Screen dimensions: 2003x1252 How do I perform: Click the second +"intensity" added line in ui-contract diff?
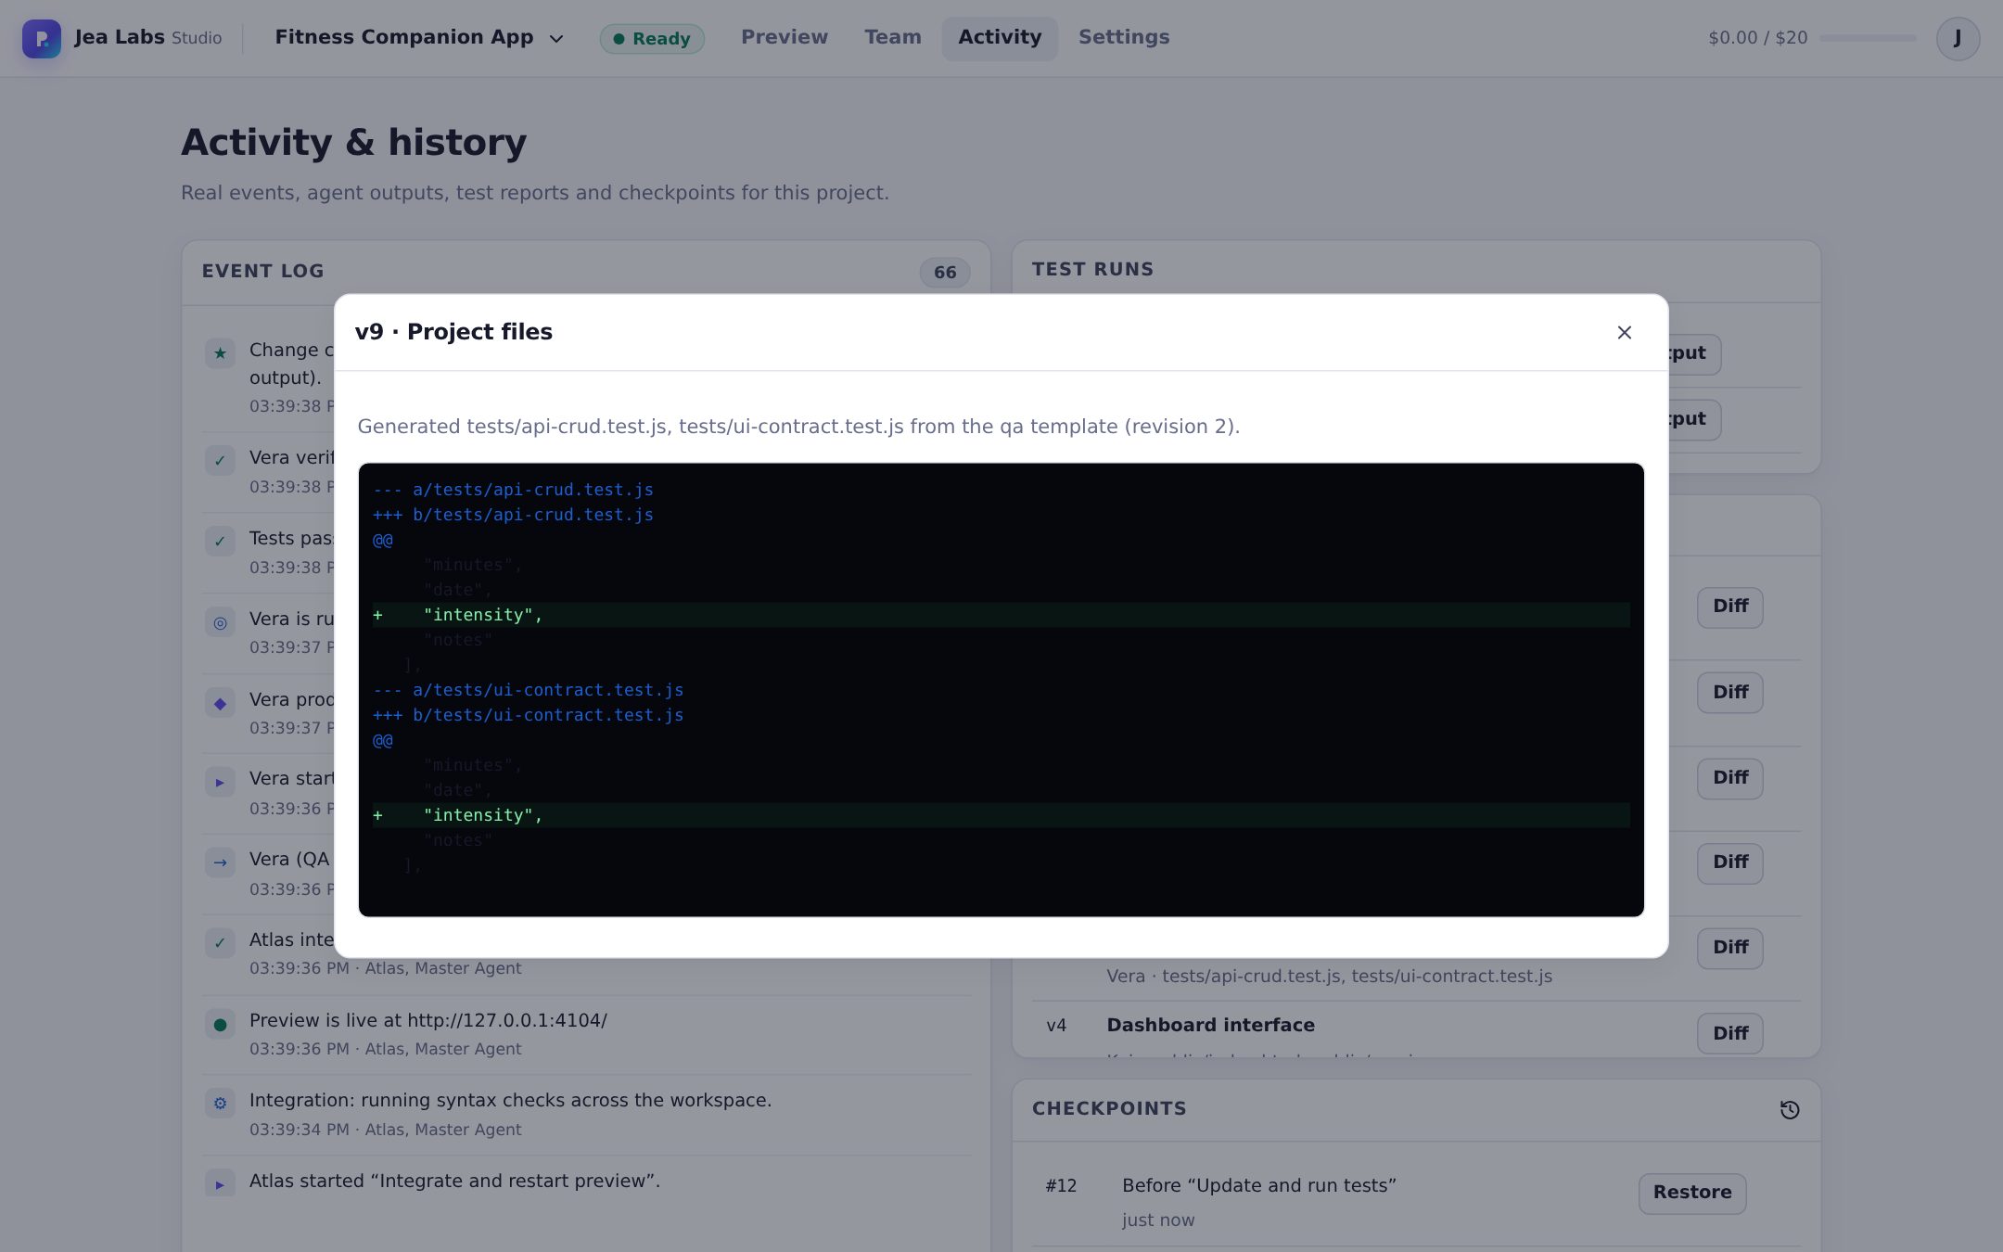[1001, 815]
